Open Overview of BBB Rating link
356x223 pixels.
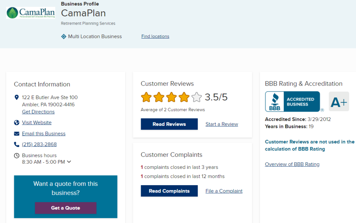(x=292, y=164)
